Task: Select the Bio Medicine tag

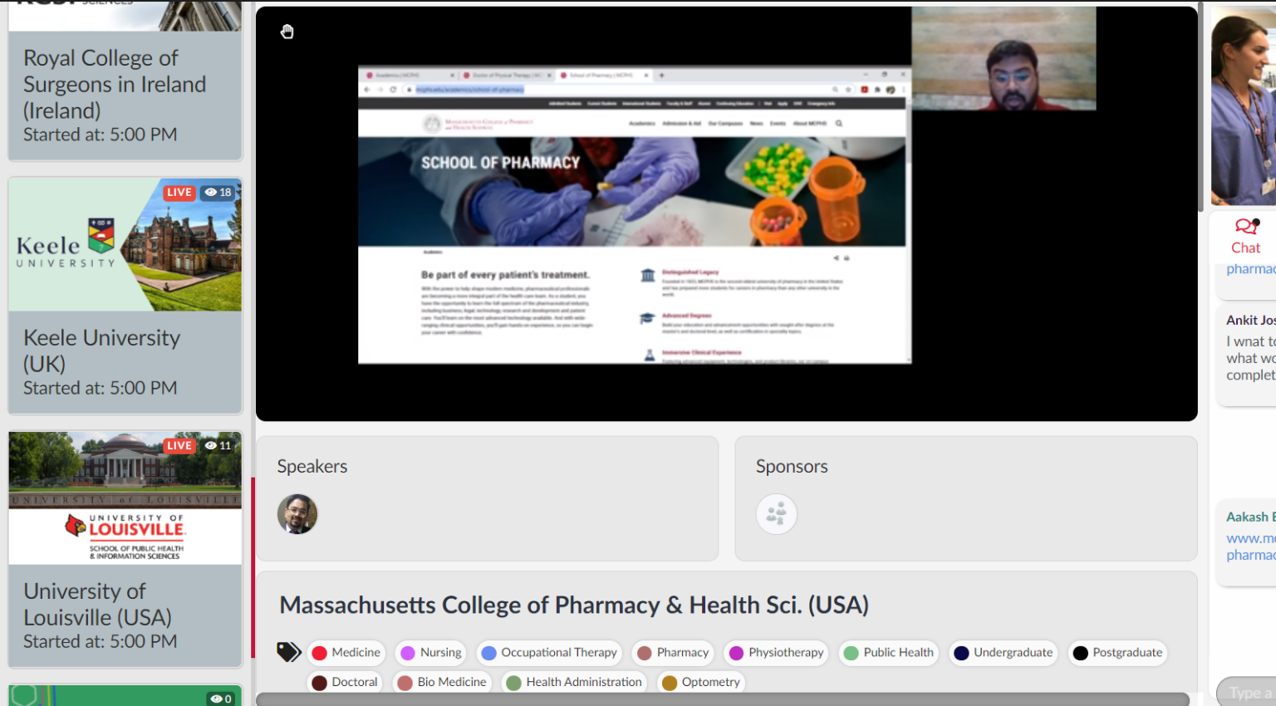Action: tap(442, 682)
